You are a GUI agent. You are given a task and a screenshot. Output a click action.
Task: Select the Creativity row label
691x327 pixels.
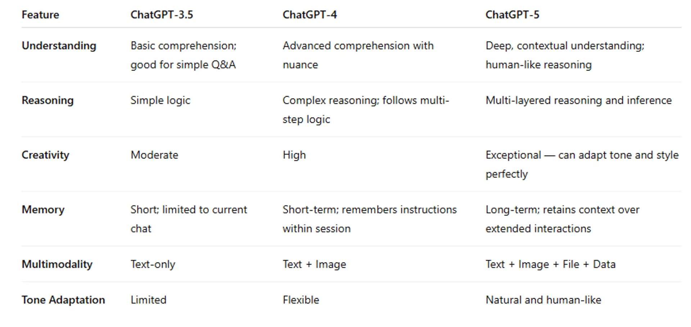click(x=45, y=155)
